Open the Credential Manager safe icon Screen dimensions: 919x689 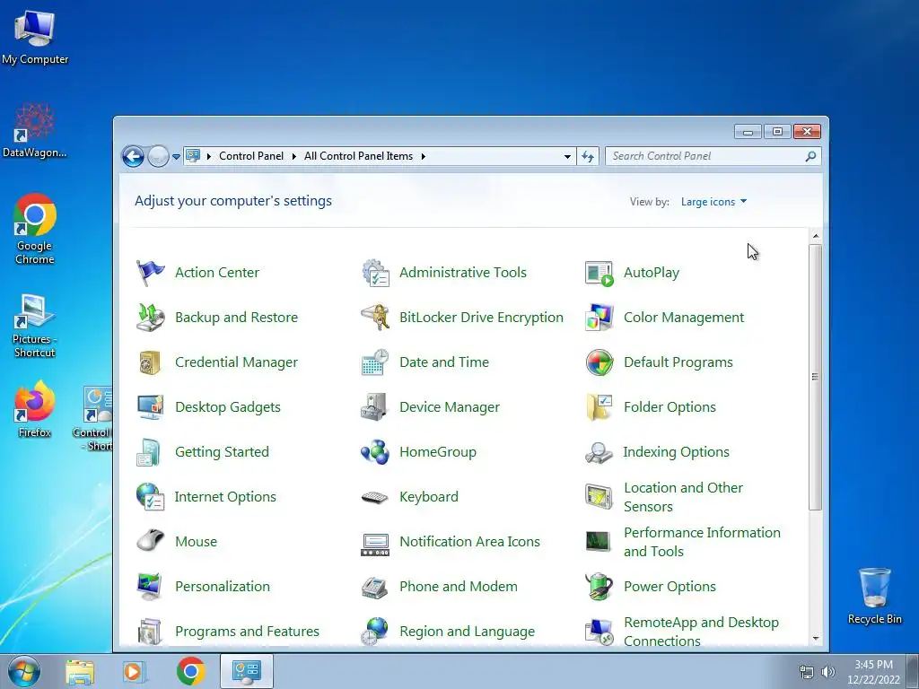pos(150,362)
